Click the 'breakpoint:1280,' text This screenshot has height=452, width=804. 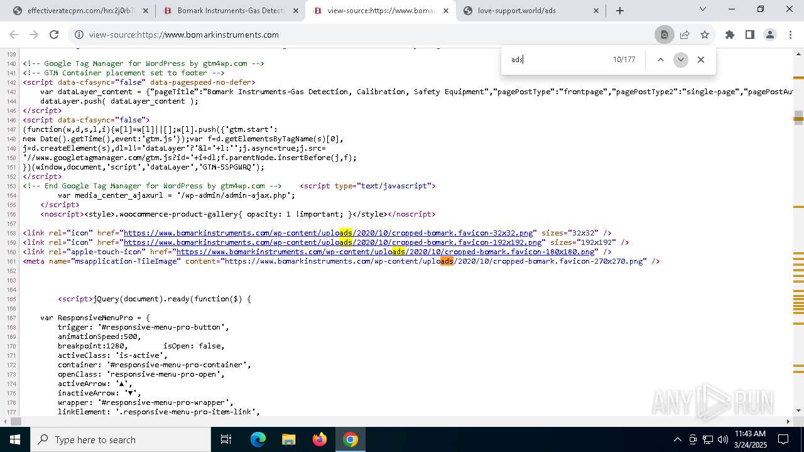click(x=92, y=346)
